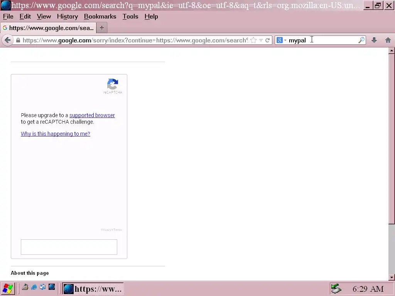395x296 pixels.
Task: Open 'Why is this happening to me?' link
Action: pyautogui.click(x=56, y=134)
